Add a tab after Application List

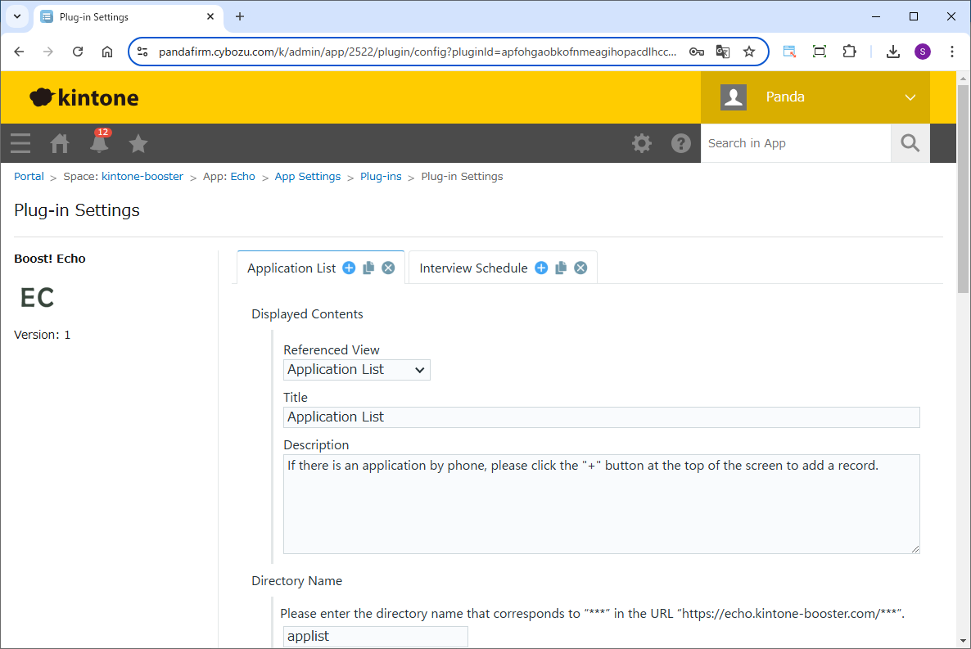(x=349, y=268)
